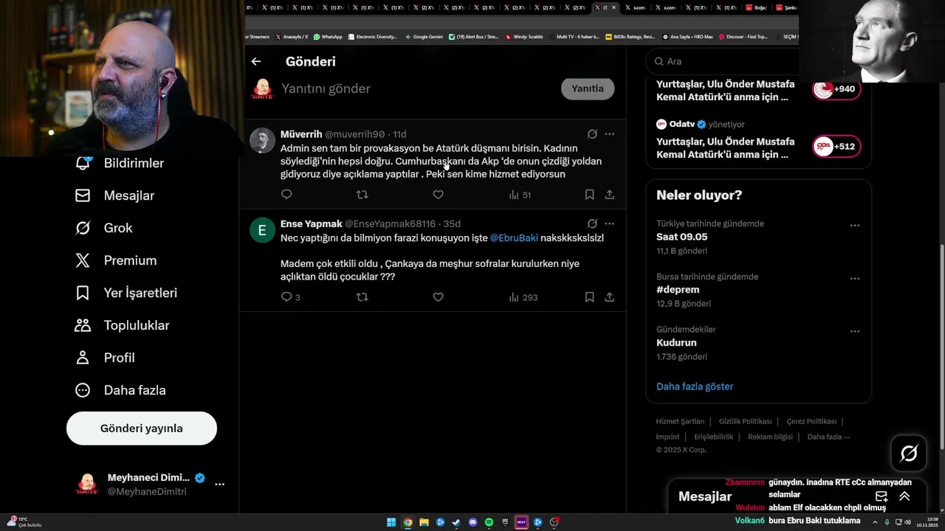Open account menu dots beside Meyhaneci Dimitri

[x=219, y=485]
